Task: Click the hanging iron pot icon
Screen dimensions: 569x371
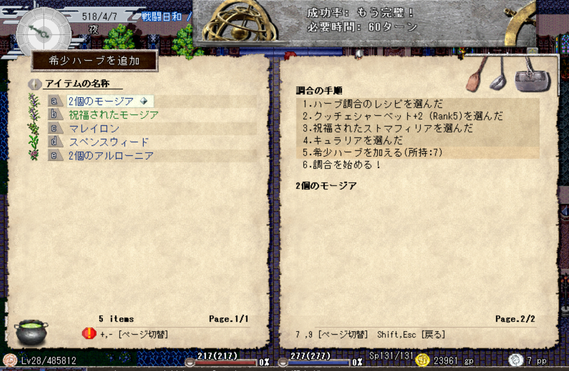Action: [532, 76]
